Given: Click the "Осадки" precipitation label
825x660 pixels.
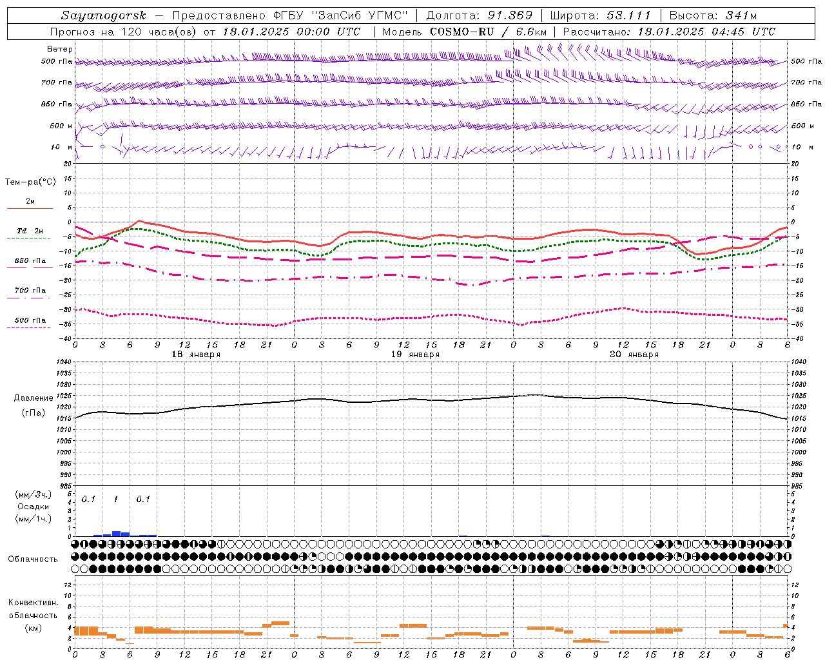Looking at the screenshot, I should click(x=34, y=507).
